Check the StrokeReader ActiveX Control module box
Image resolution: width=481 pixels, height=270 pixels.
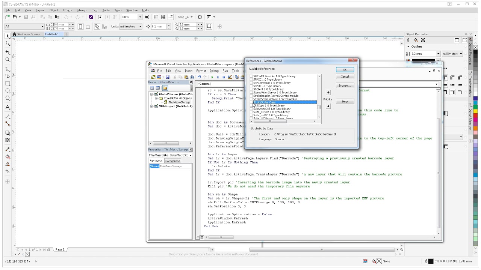point(252,96)
